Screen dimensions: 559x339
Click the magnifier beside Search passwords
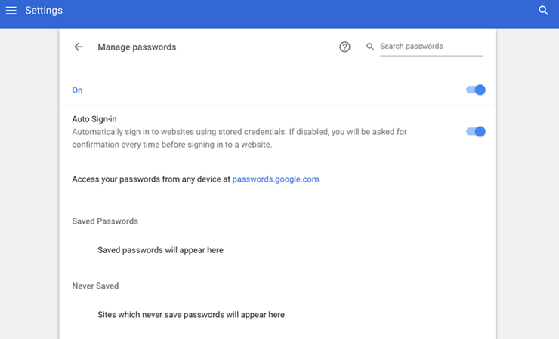coord(370,47)
